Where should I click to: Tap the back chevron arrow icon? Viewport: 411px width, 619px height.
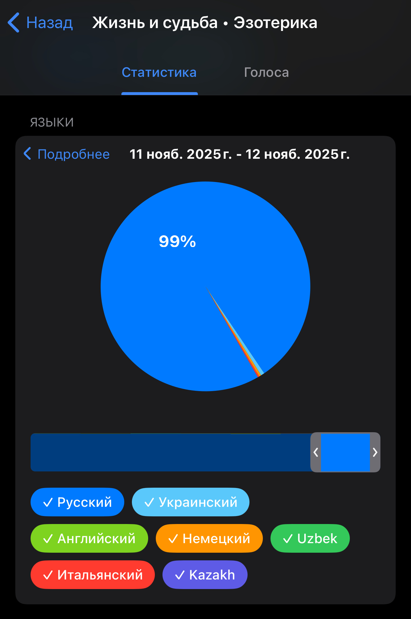[14, 23]
